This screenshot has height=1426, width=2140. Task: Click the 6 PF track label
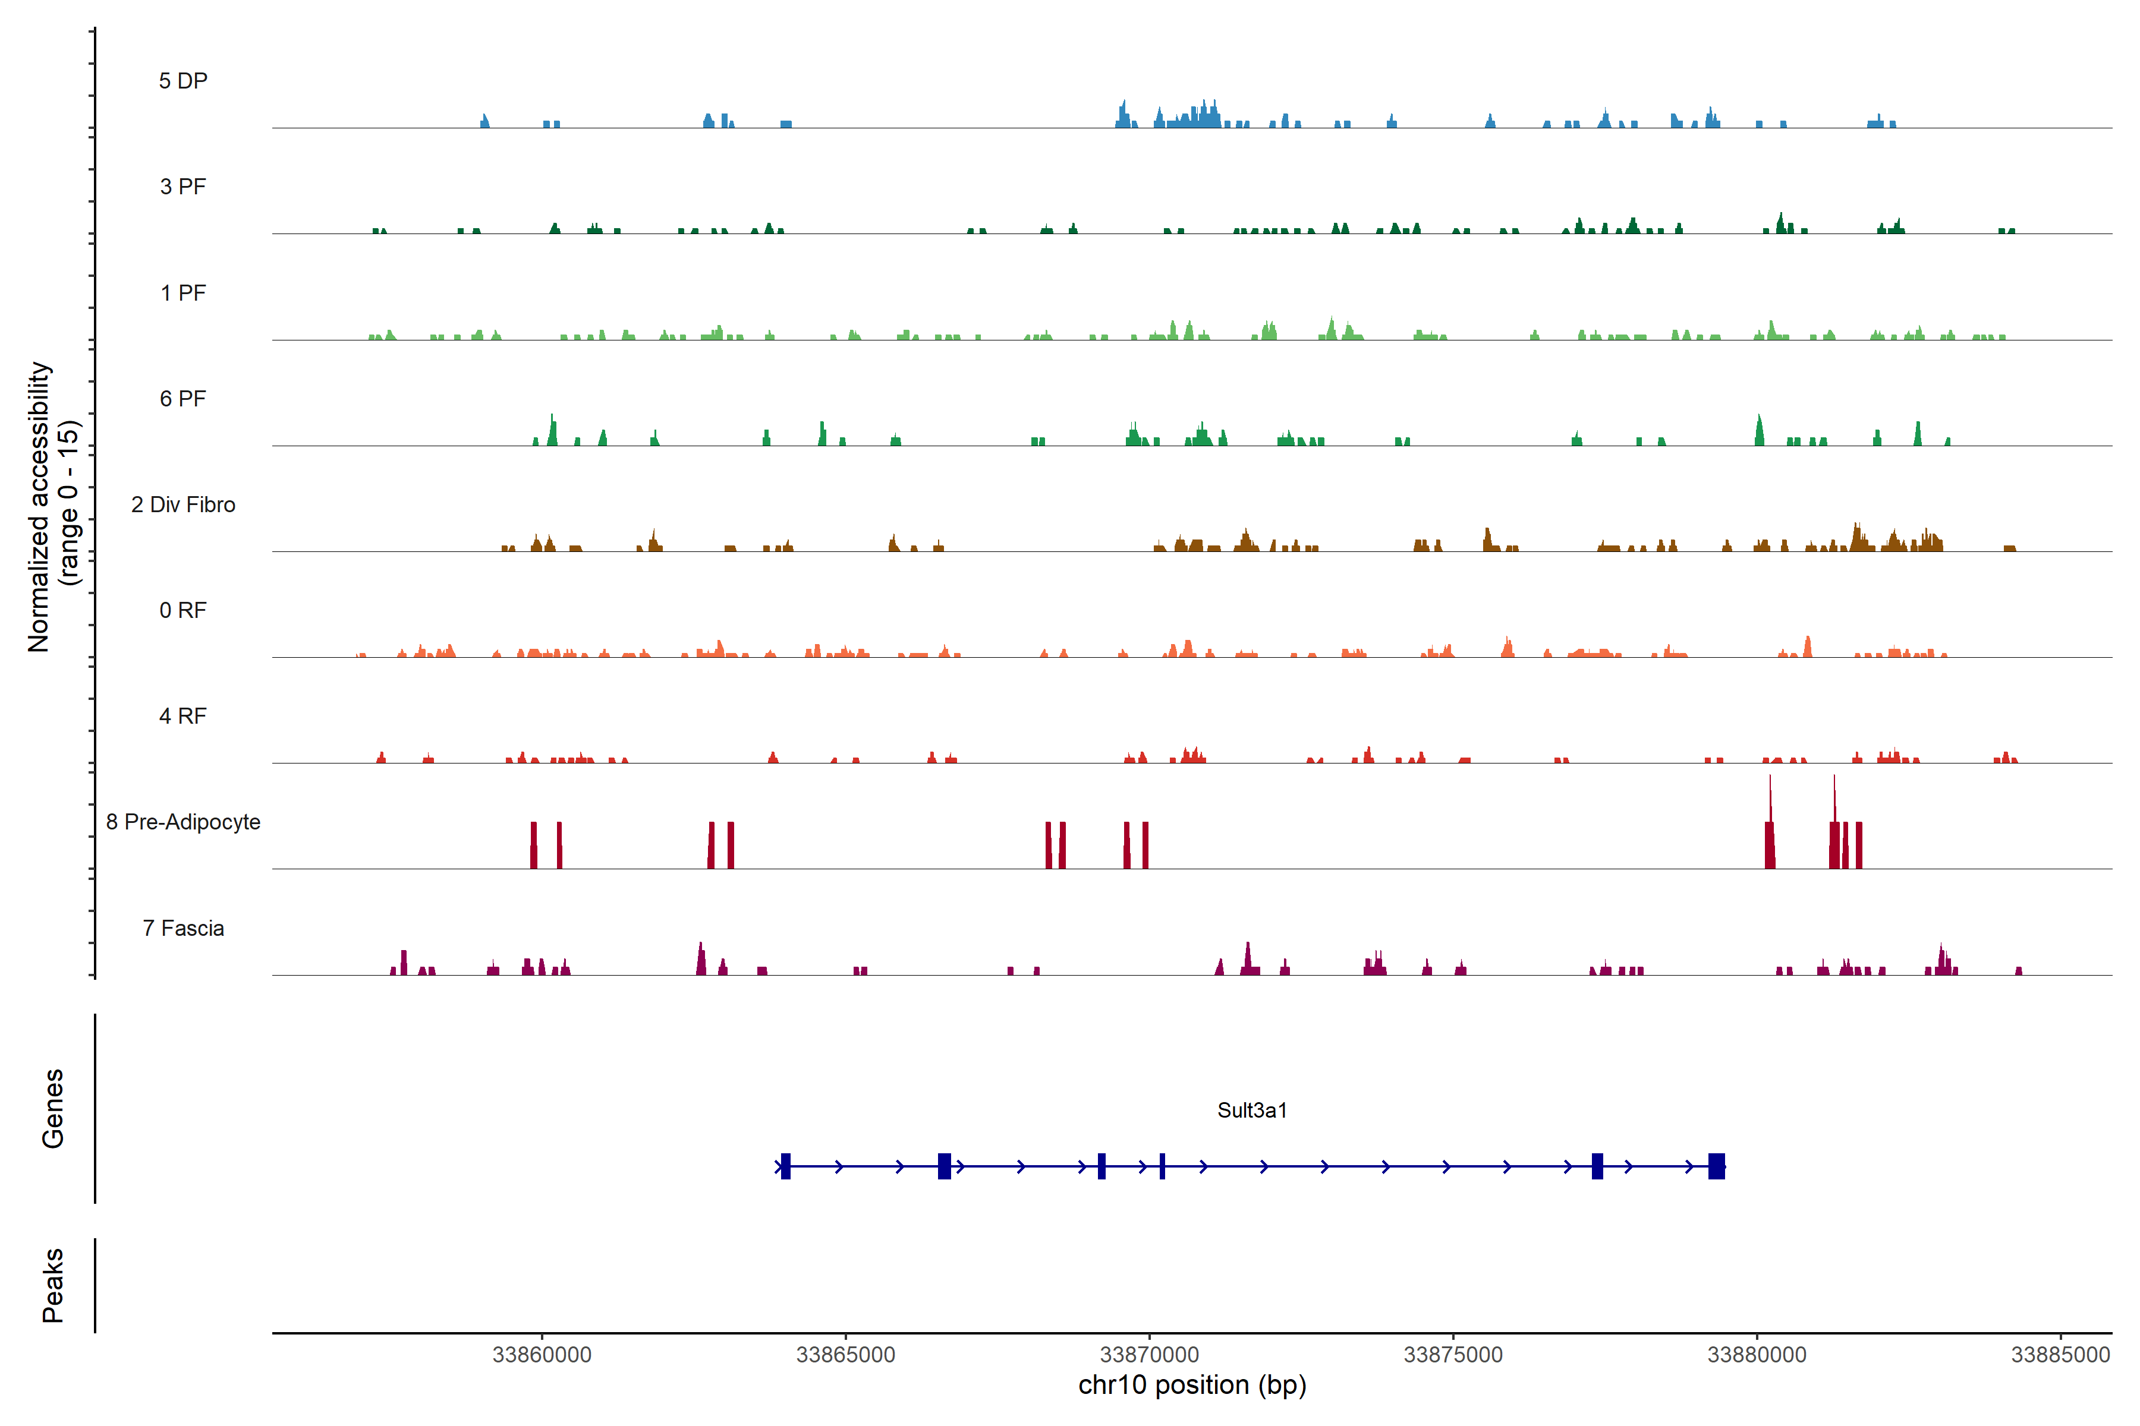click(183, 398)
